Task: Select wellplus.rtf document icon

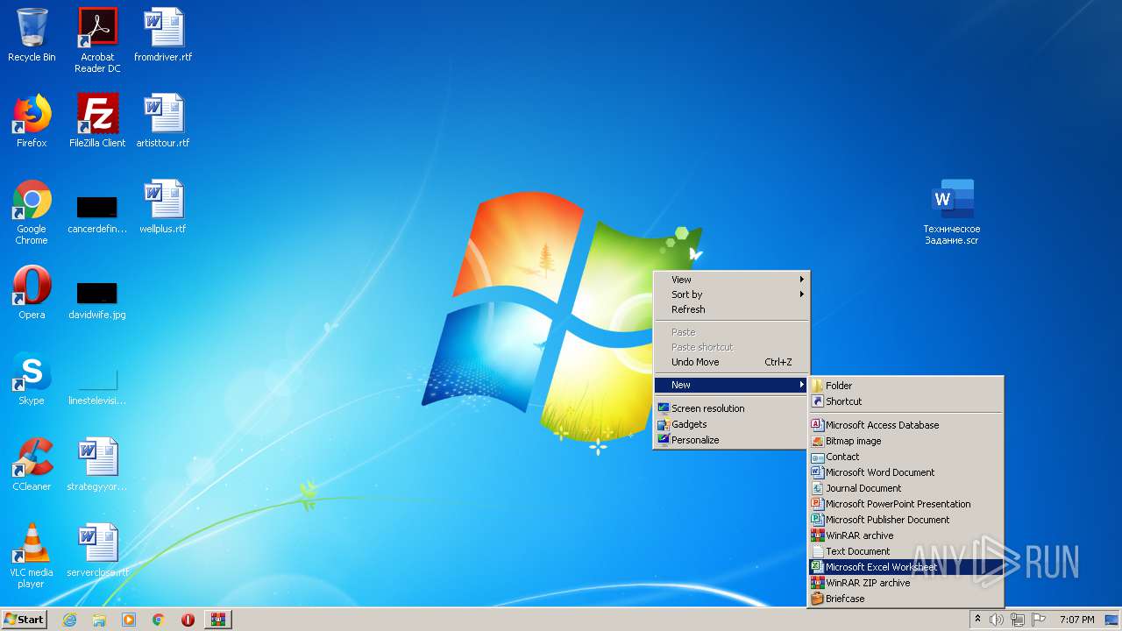Action: click(x=163, y=207)
